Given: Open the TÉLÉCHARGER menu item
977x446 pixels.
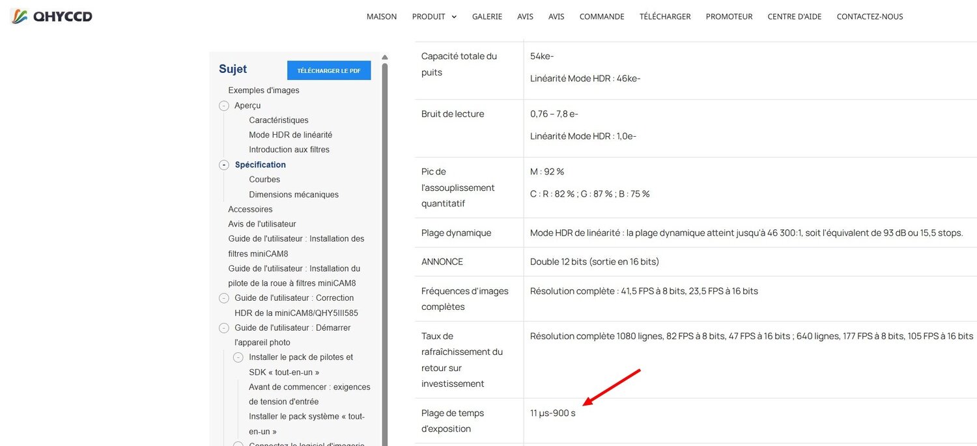Looking at the screenshot, I should tap(665, 16).
